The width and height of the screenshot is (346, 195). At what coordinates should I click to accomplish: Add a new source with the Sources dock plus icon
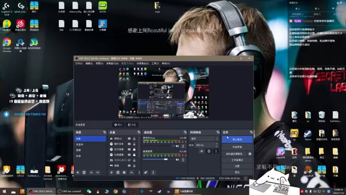112,172
